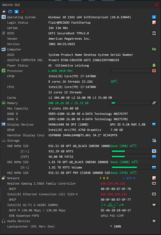
Task: Click the 12 cores 12 threads text
Action: 65,92
